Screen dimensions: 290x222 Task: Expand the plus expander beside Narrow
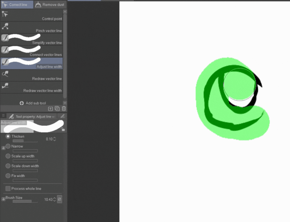(3, 148)
